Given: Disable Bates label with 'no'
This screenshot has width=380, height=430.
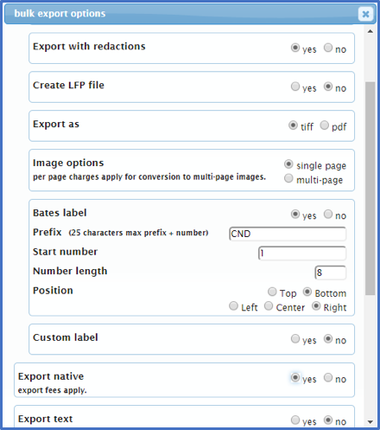Looking at the screenshot, I should pyautogui.click(x=328, y=214).
